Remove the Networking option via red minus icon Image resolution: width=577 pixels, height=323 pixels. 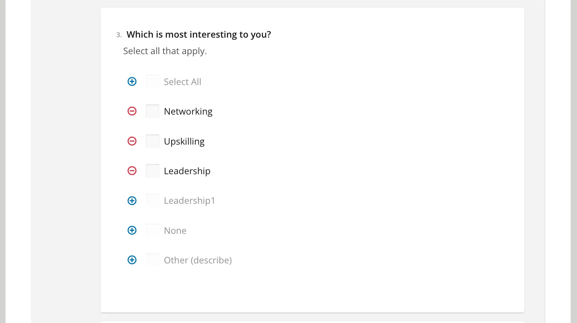pyautogui.click(x=132, y=111)
